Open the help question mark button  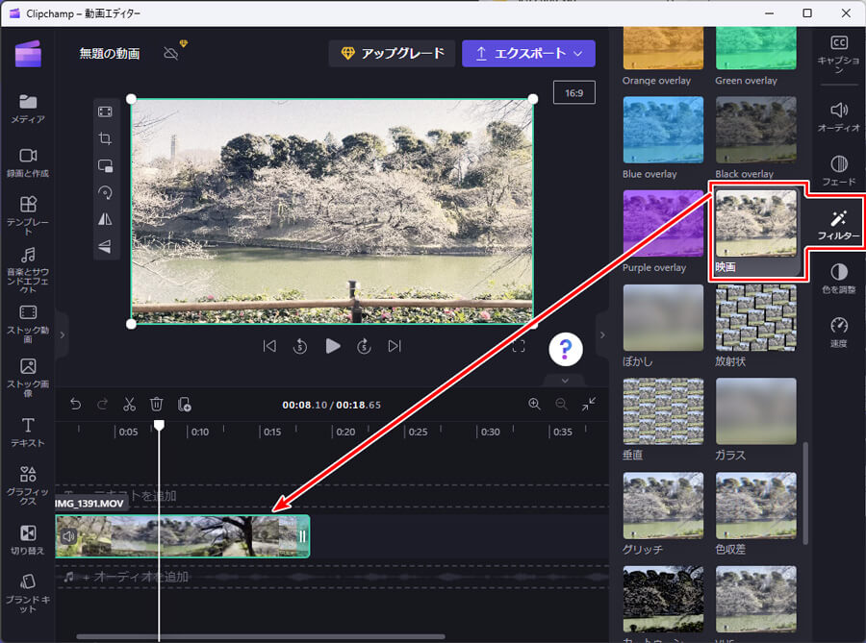tap(567, 349)
